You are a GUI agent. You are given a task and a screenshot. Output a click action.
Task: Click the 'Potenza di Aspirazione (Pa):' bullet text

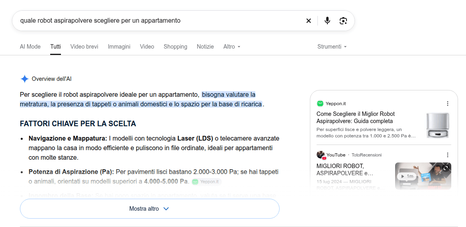(71, 172)
